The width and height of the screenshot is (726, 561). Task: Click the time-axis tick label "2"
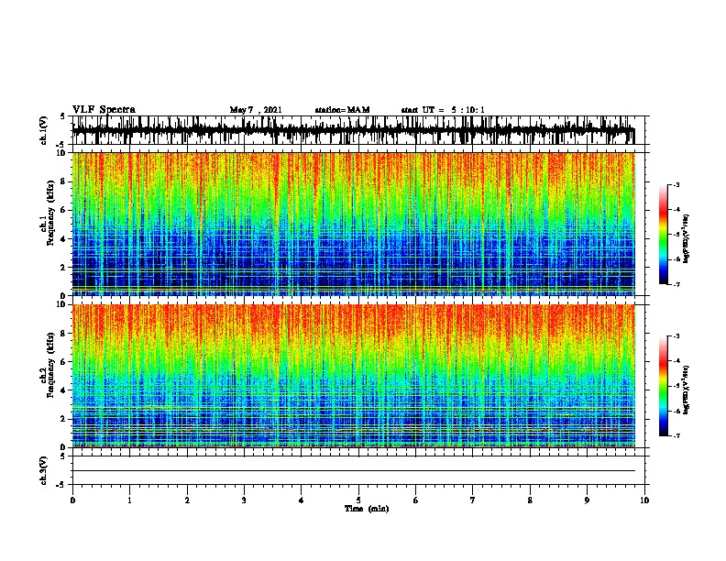tap(187, 500)
